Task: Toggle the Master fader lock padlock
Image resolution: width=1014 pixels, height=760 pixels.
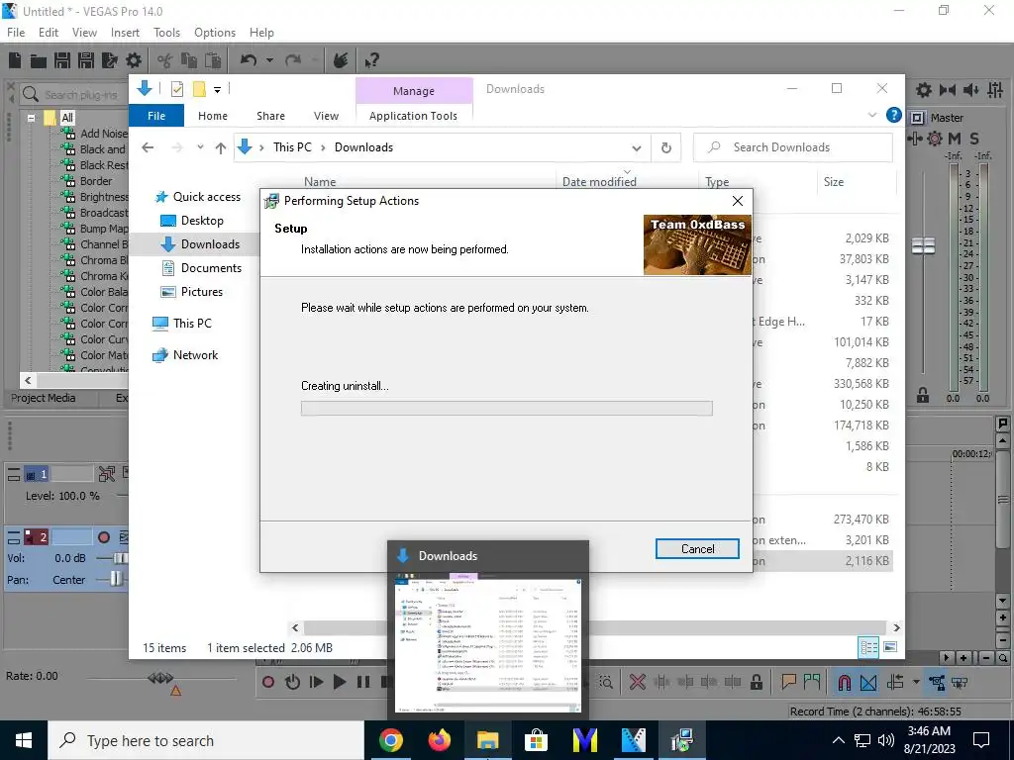Action: [x=923, y=395]
